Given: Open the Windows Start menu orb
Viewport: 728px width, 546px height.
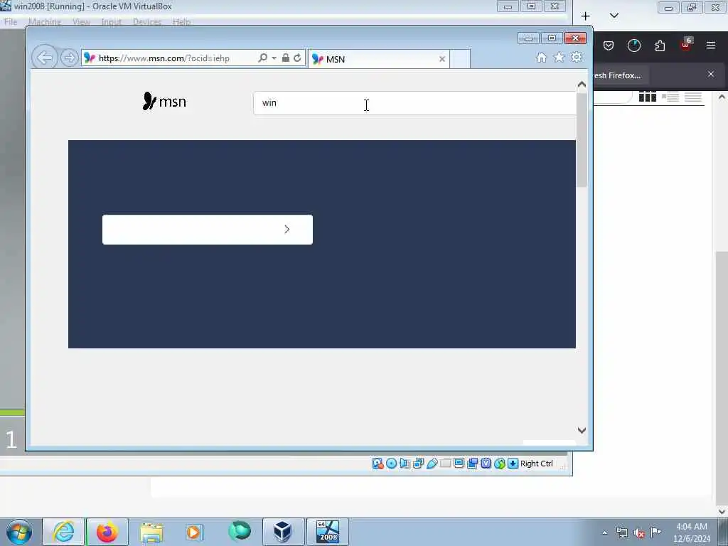Looking at the screenshot, I should [19, 532].
